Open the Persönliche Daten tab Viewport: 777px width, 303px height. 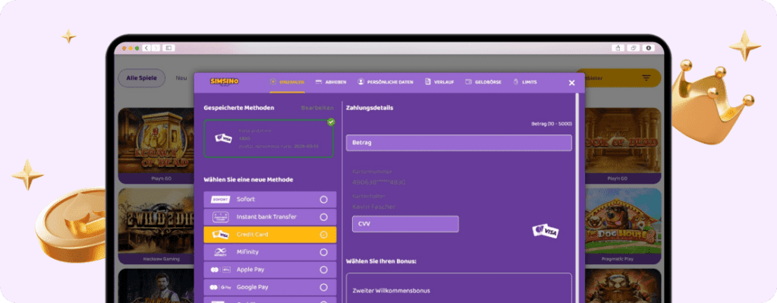[x=385, y=82]
